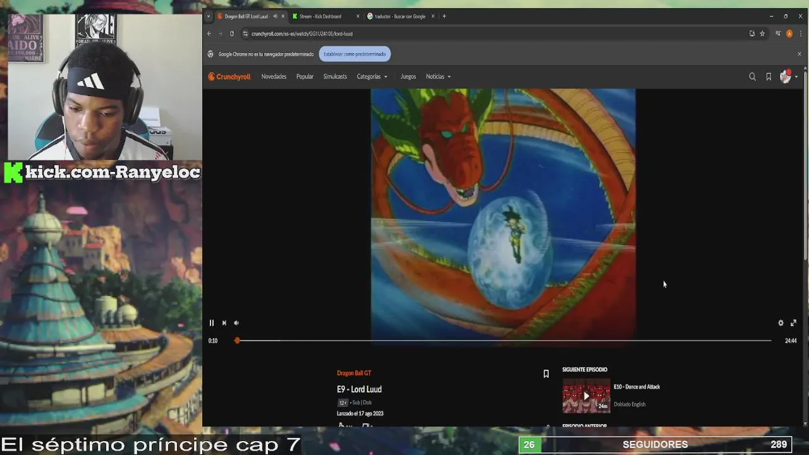Expand the Categorías dropdown

pyautogui.click(x=372, y=76)
